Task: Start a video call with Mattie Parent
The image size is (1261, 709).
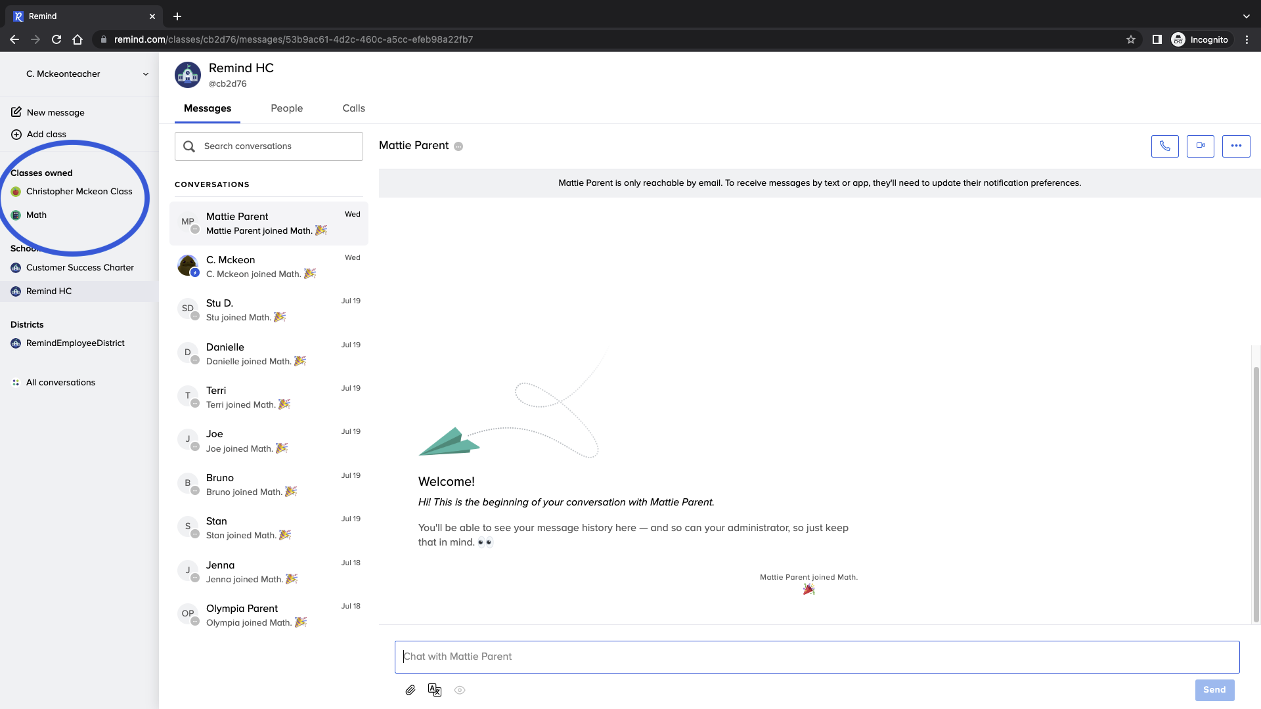Action: (x=1200, y=146)
